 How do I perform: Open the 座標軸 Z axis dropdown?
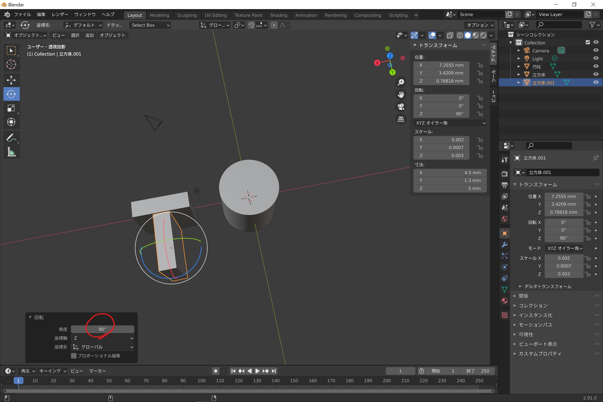[x=103, y=338]
